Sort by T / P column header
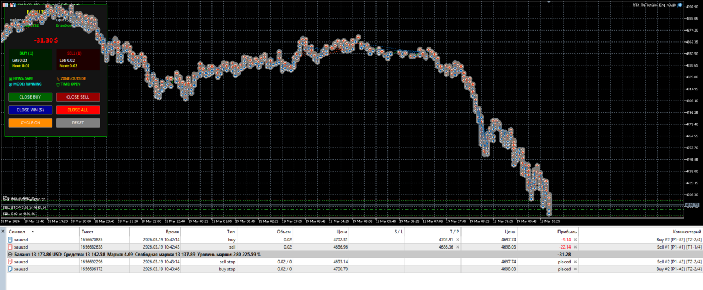This screenshot has height=290, width=703. (x=454, y=232)
